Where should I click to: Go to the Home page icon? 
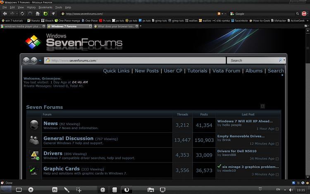(x=38, y=14)
